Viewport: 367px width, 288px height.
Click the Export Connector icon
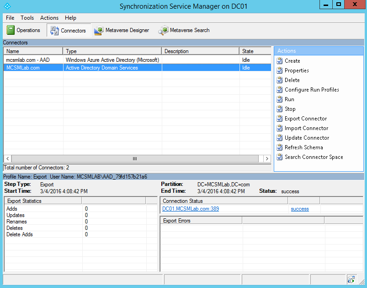[279, 119]
